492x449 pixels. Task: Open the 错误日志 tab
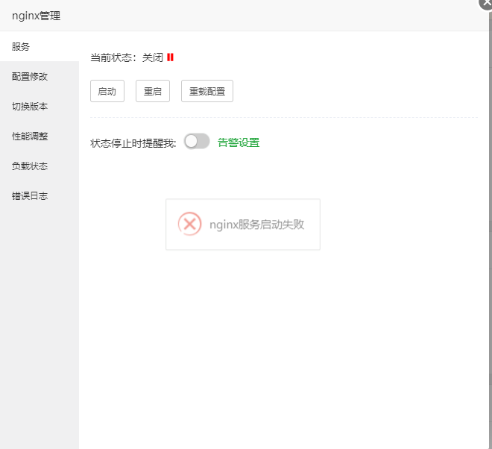pos(40,195)
